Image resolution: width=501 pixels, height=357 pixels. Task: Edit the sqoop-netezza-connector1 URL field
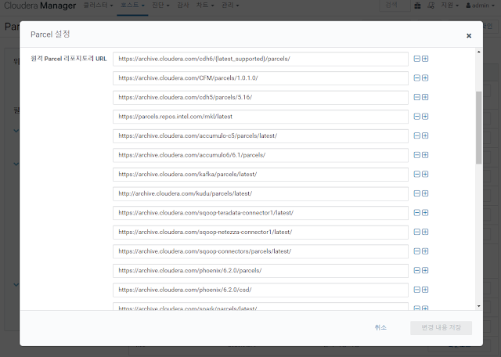coord(261,233)
